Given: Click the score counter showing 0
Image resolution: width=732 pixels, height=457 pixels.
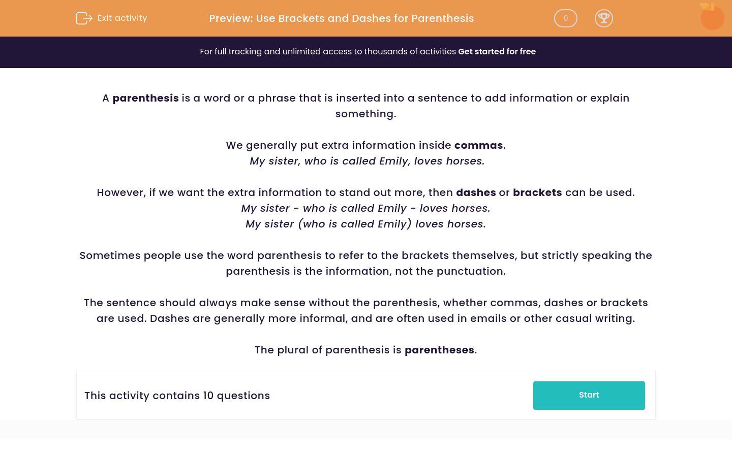Looking at the screenshot, I should tap(565, 18).
